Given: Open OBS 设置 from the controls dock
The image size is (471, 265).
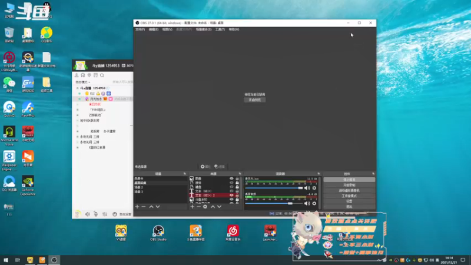Looking at the screenshot, I should click(x=349, y=201).
